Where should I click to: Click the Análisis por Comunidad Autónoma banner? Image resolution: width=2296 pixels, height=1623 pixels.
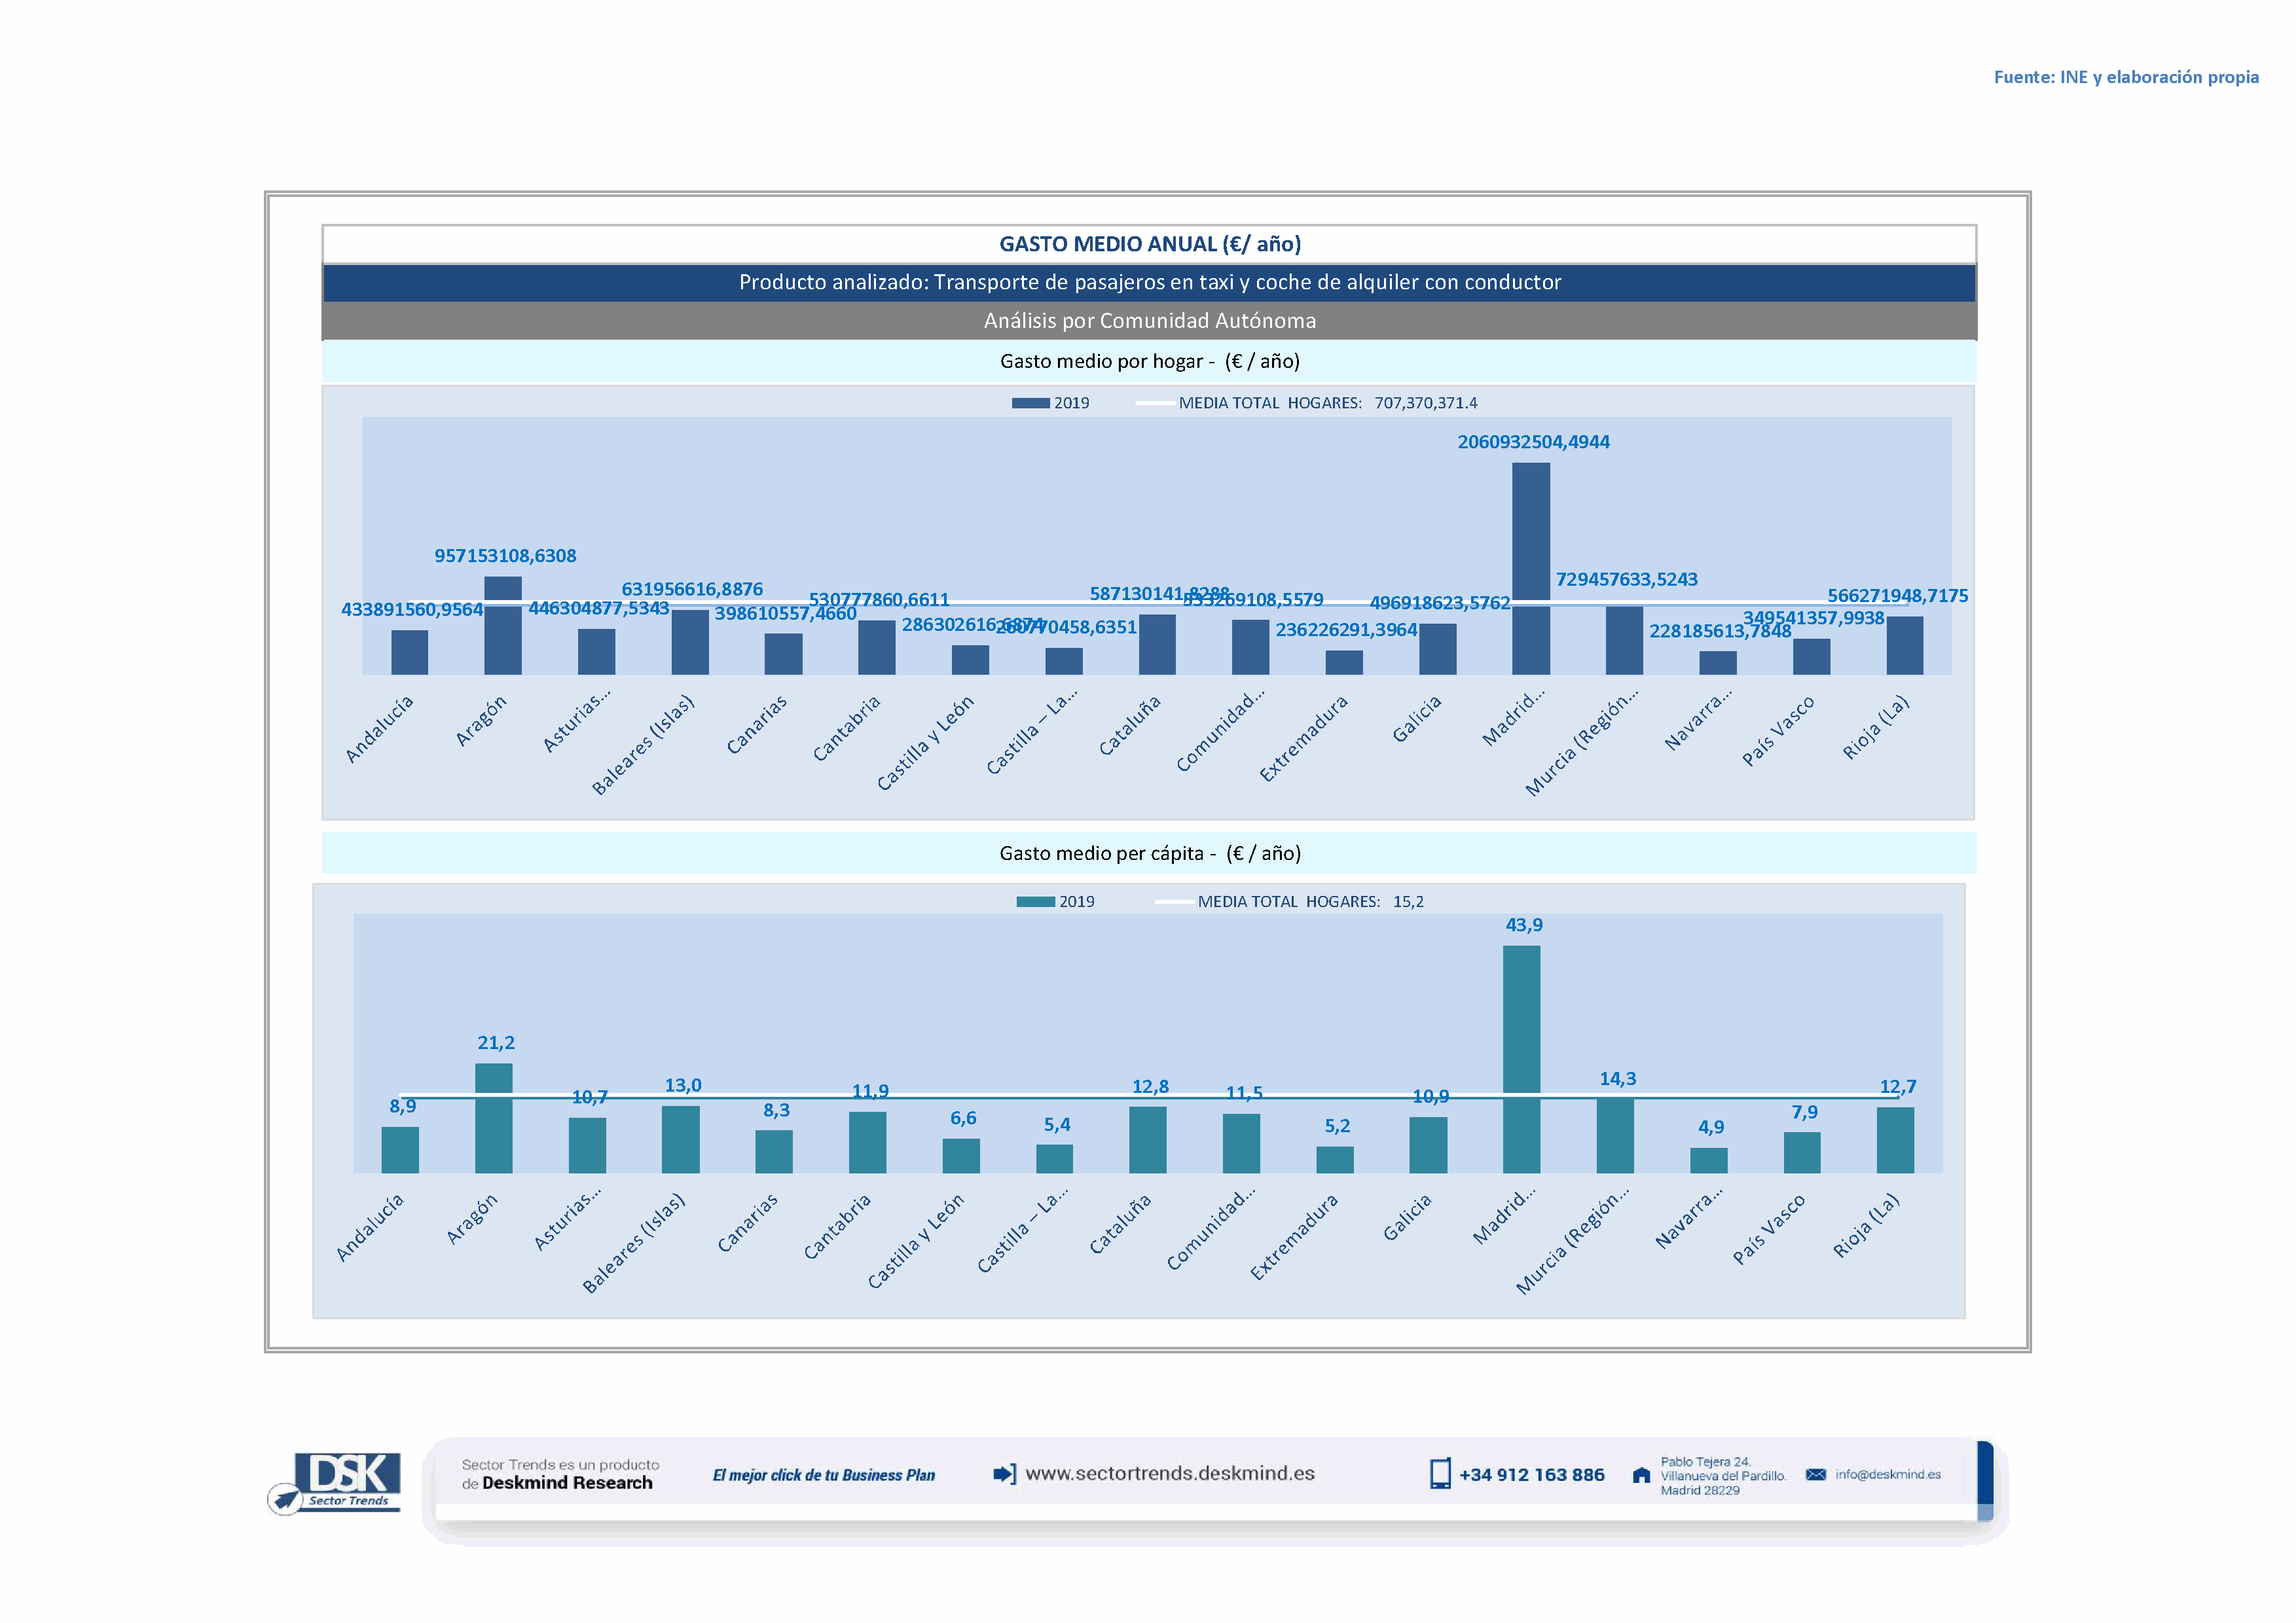[1149, 321]
